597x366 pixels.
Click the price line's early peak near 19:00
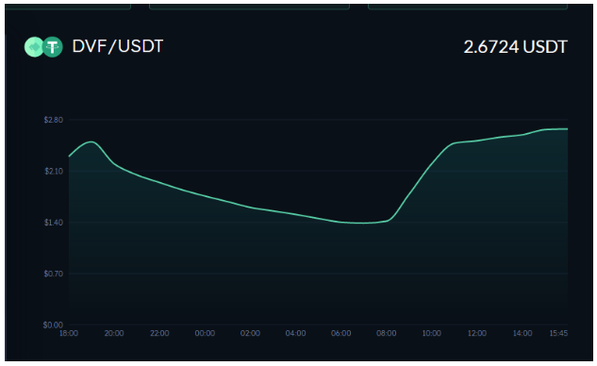91,141
